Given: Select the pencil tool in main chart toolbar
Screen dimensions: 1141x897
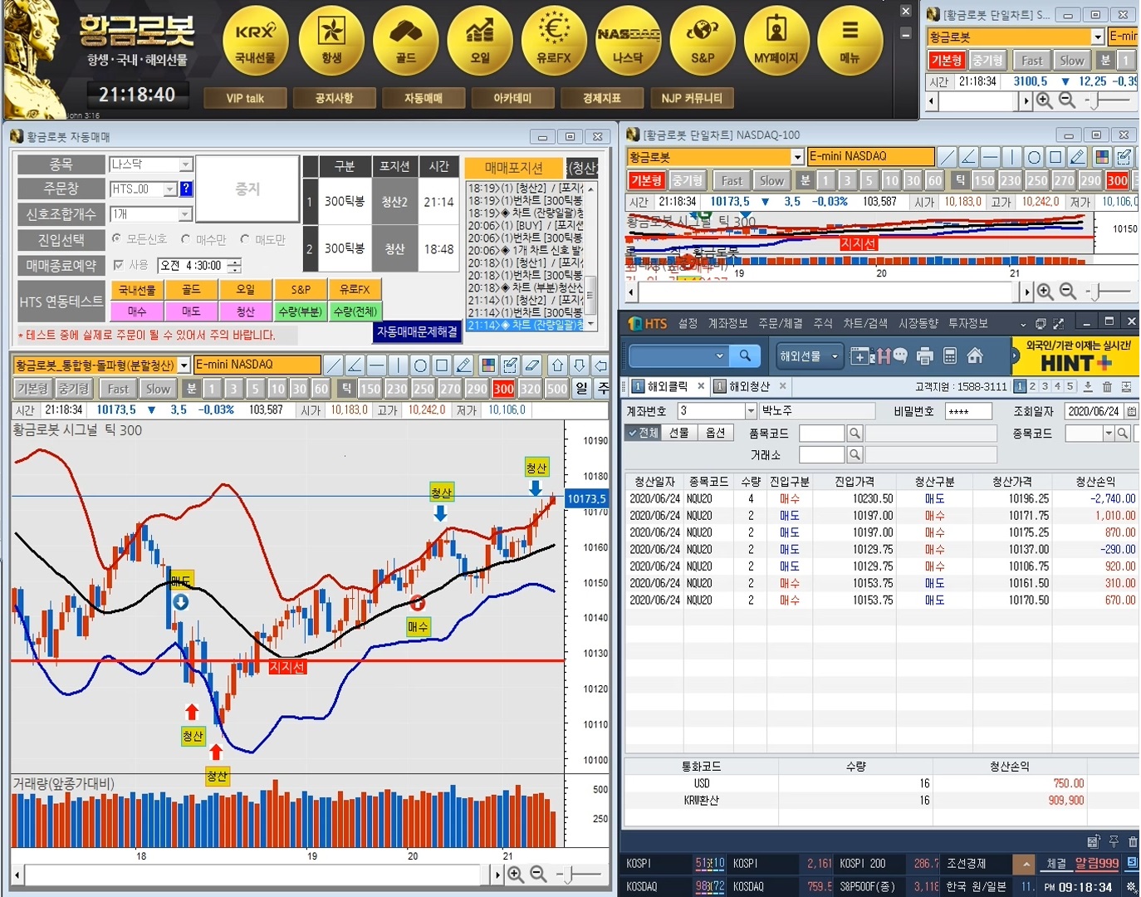Looking at the screenshot, I should pos(463,365).
